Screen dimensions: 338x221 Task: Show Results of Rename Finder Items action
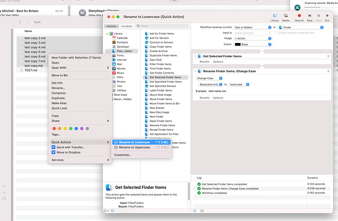point(204,98)
